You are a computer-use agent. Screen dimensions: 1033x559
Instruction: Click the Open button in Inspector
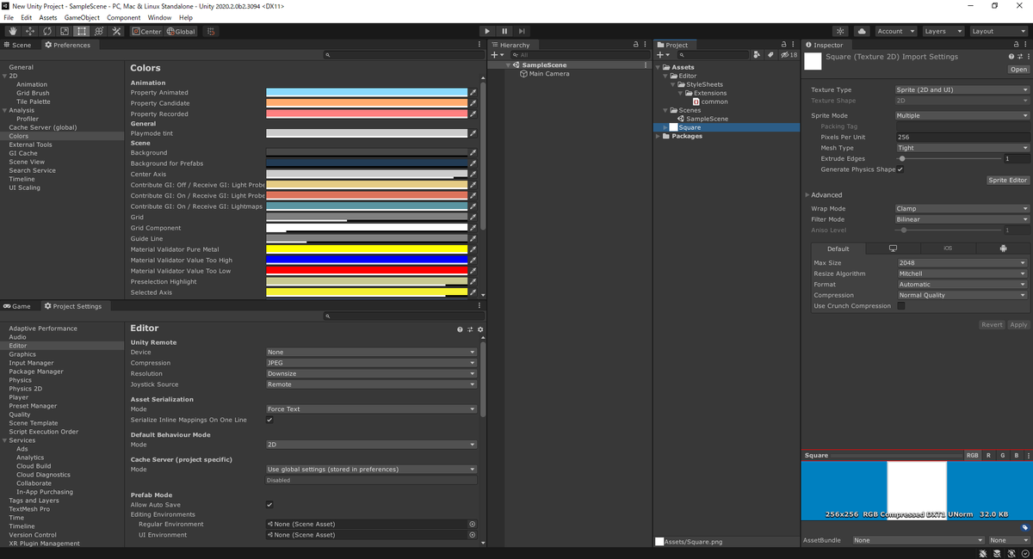point(1019,70)
